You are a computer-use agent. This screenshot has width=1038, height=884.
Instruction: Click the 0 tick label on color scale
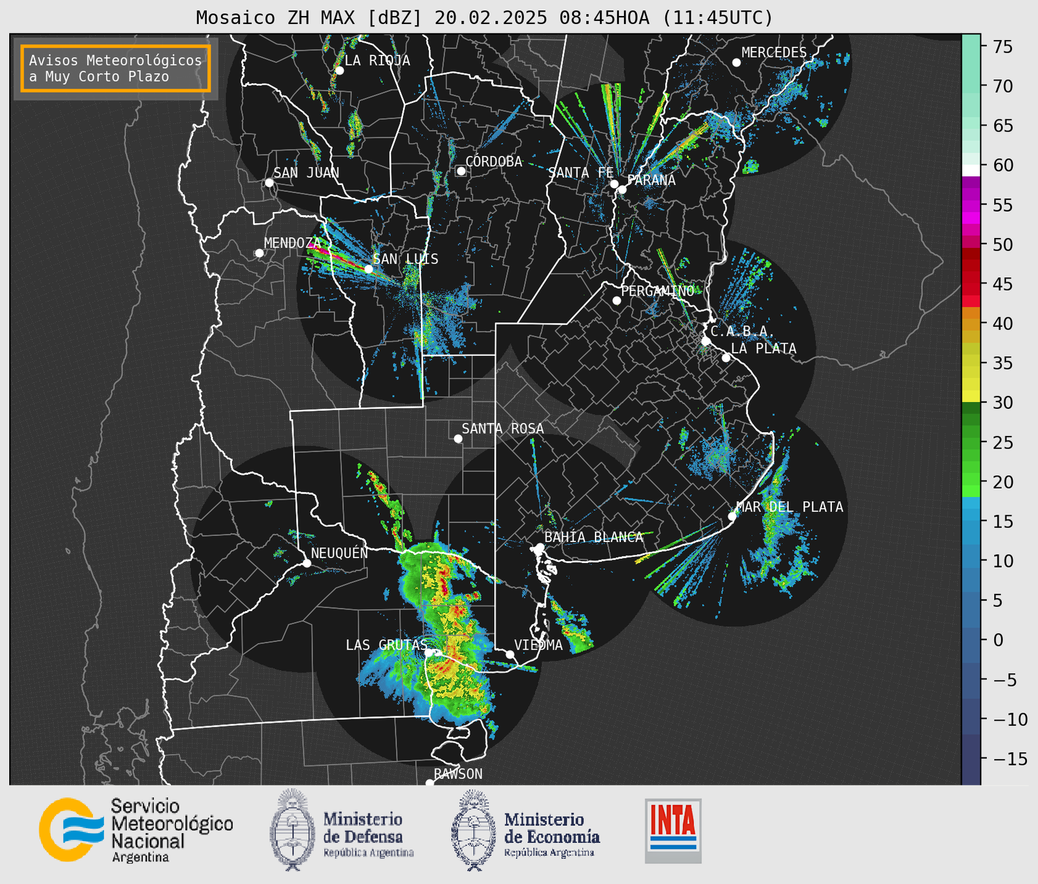999,640
